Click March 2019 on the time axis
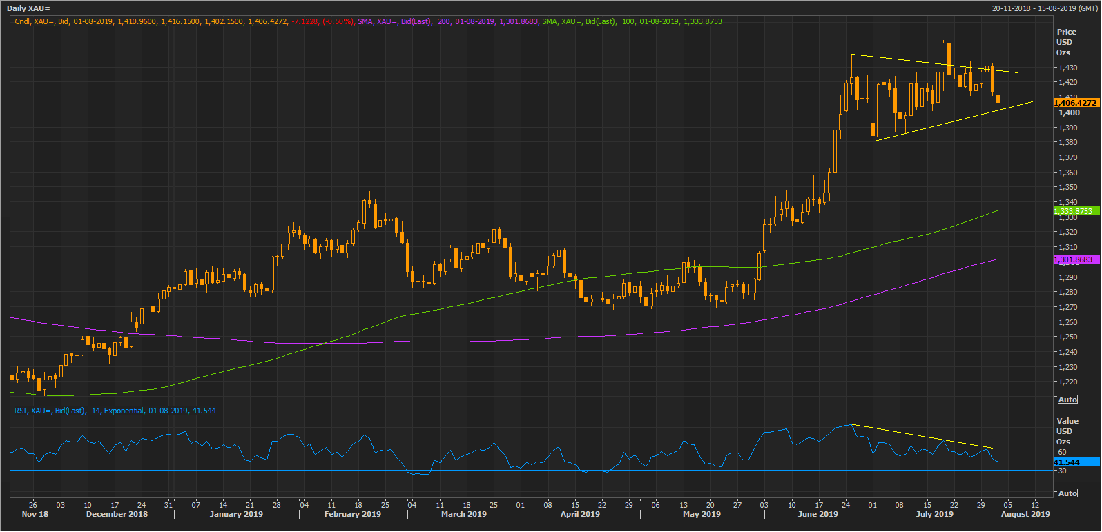The height and width of the screenshot is (532, 1102). click(463, 514)
